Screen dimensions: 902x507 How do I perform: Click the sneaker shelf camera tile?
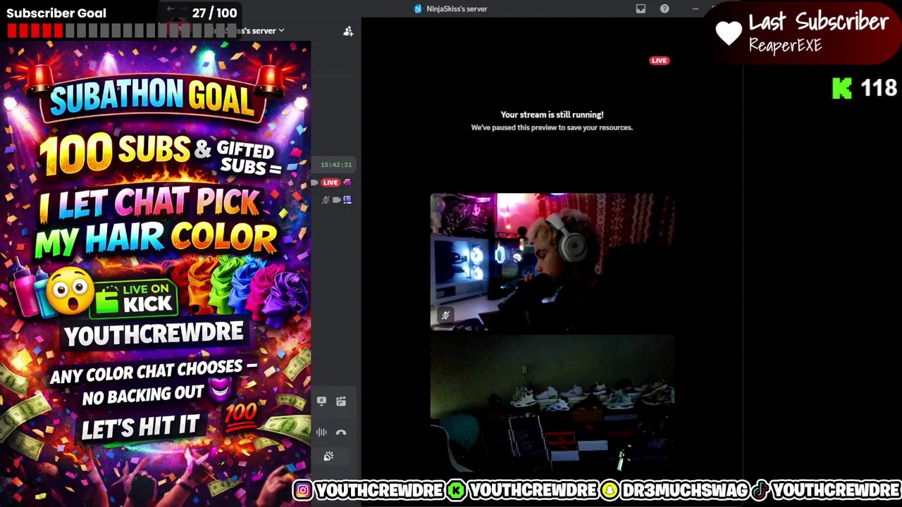click(x=552, y=403)
